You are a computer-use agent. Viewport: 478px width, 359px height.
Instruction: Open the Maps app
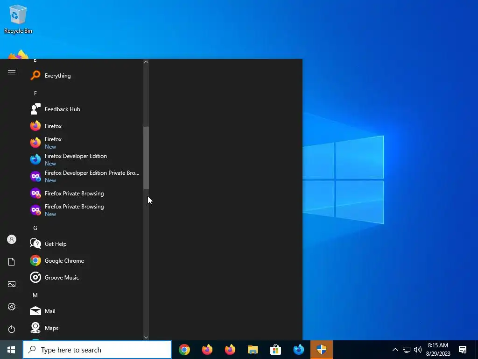coord(85,328)
